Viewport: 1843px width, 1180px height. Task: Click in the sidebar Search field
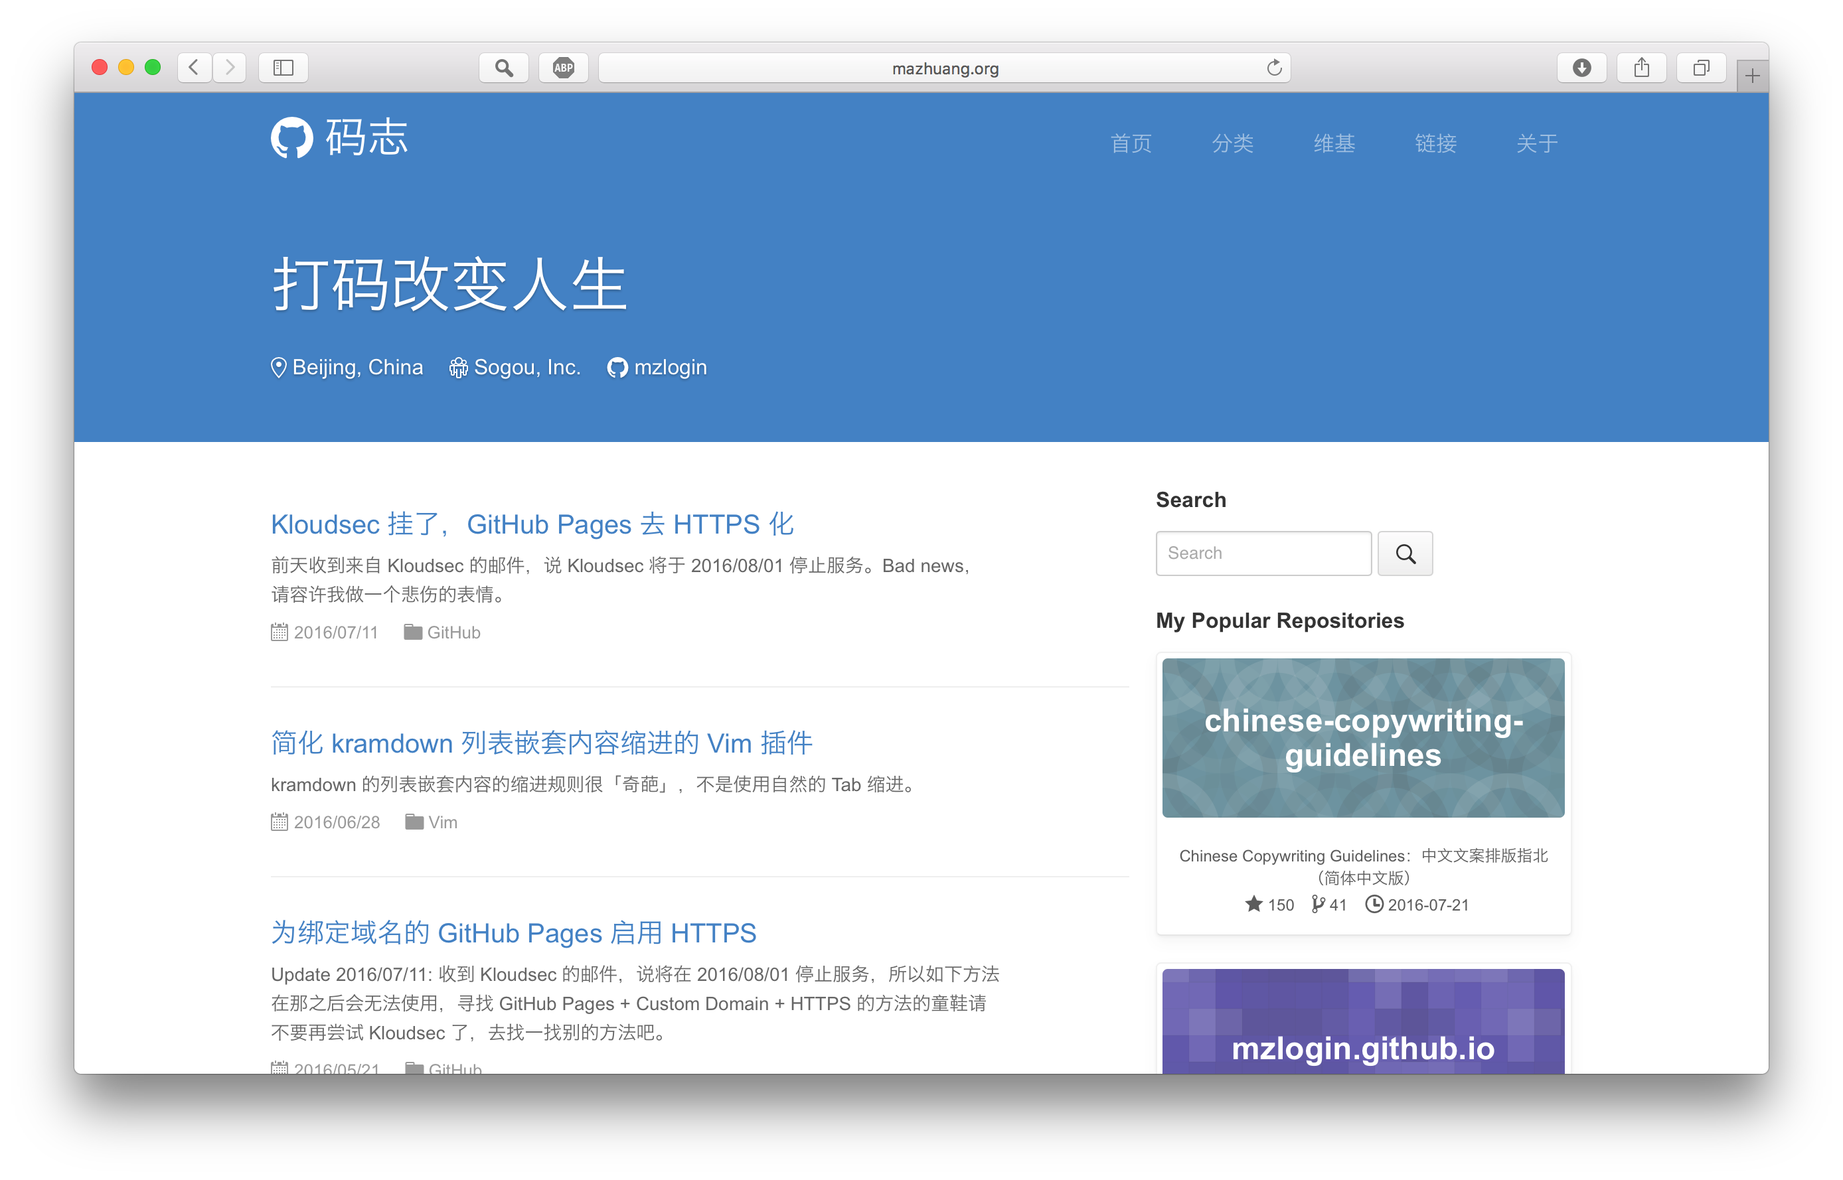(1263, 553)
